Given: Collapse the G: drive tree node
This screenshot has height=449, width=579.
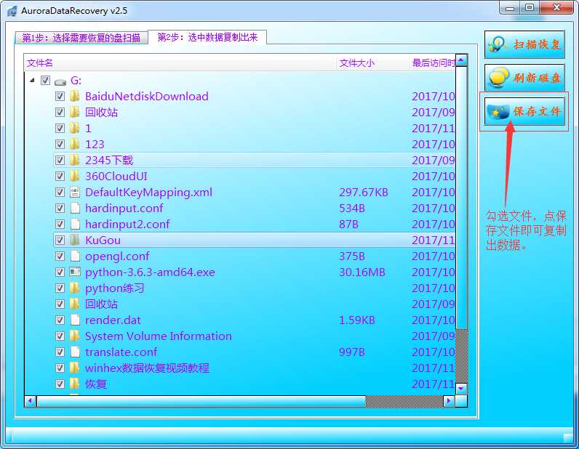Looking at the screenshot, I should (x=32, y=80).
